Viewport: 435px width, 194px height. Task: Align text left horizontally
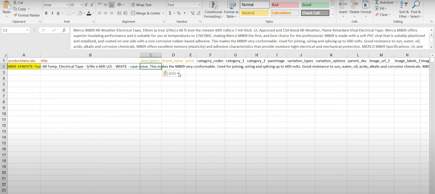point(100,13)
